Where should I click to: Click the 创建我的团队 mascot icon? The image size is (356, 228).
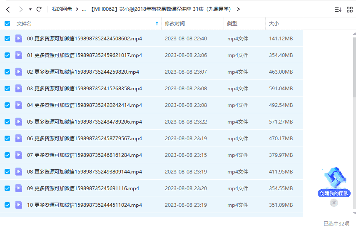click(335, 178)
